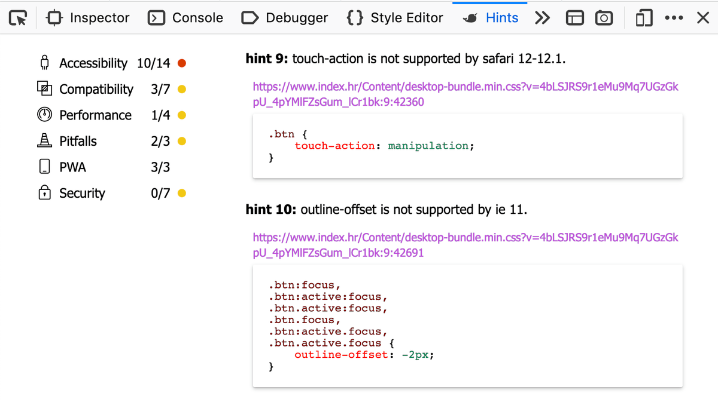Click the yellow status dot beside Performance
Image resolution: width=718 pixels, height=402 pixels.
tap(182, 115)
